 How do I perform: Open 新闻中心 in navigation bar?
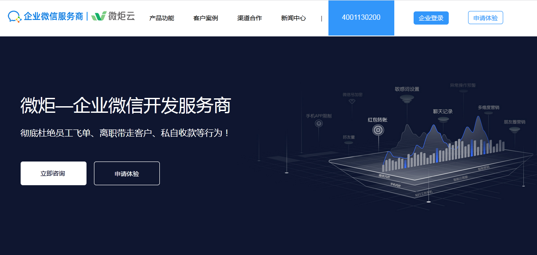coord(293,18)
